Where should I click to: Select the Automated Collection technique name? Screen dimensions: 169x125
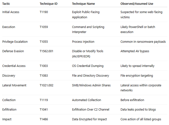click(x=87, y=100)
